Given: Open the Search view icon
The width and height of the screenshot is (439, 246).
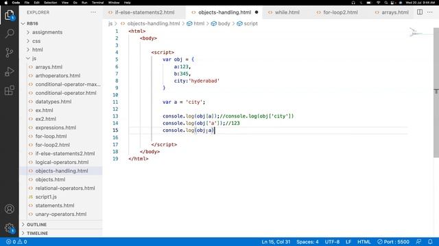Looking at the screenshot, I should tap(9, 33).
